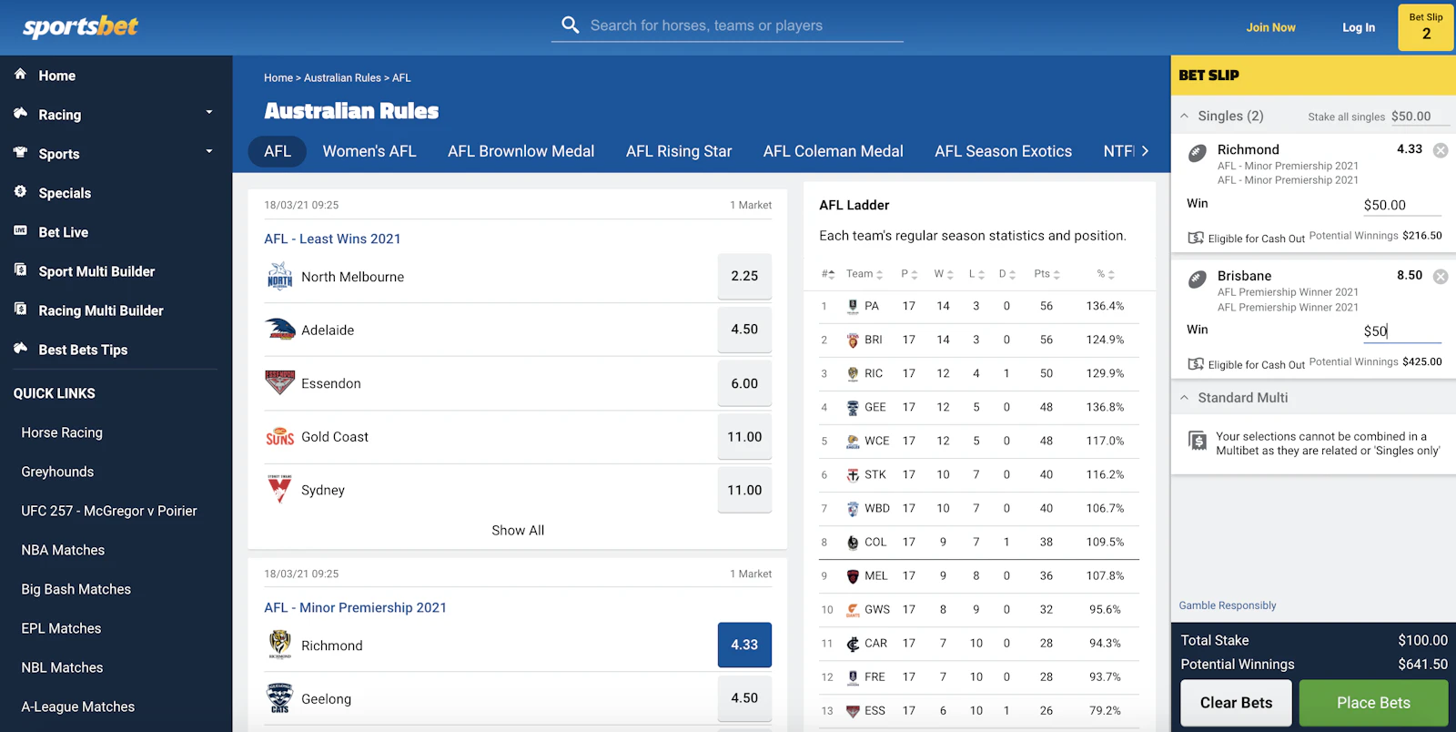Click the Essendon team logo
This screenshot has height=732, width=1456.
(x=279, y=382)
